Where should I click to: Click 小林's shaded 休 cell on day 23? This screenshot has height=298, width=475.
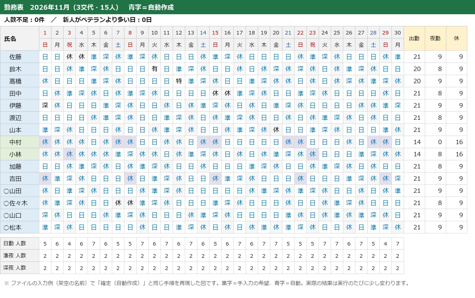312,154
